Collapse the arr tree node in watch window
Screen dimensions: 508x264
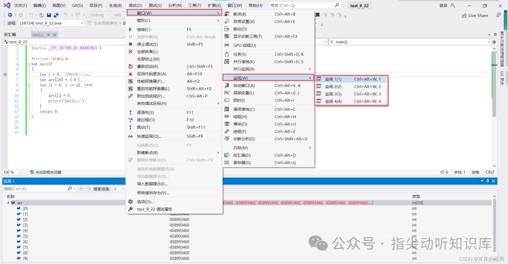8,203
